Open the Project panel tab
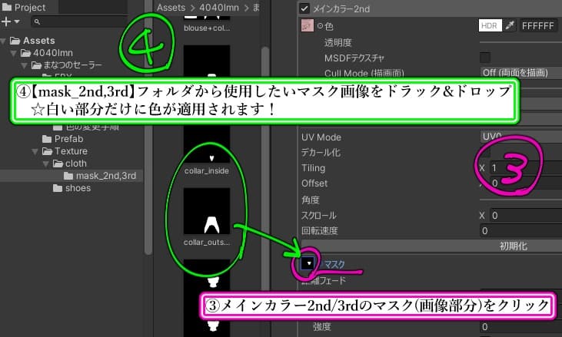 pyautogui.click(x=24, y=7)
